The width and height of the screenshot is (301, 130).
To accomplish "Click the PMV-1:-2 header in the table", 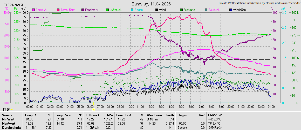I will (215, 115).
